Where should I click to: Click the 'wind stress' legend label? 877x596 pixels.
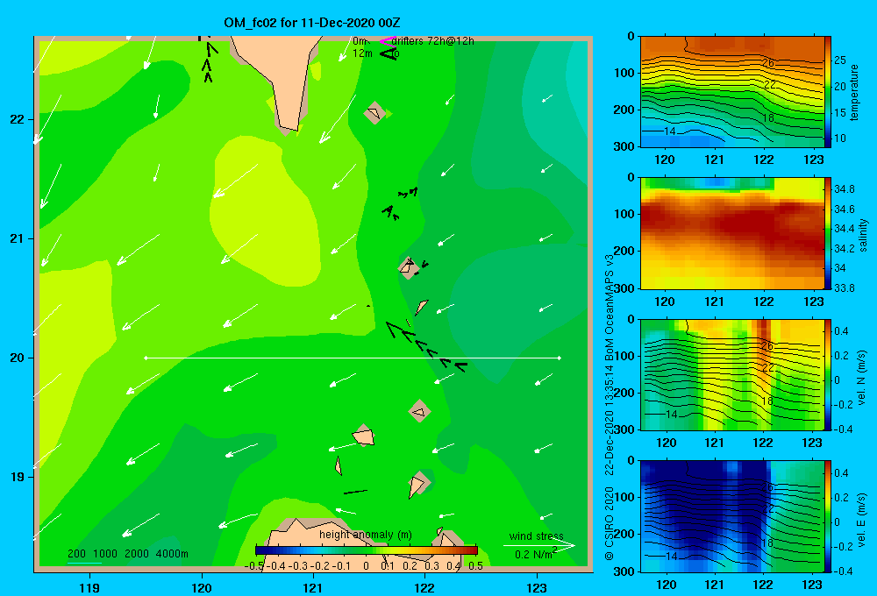pos(537,536)
